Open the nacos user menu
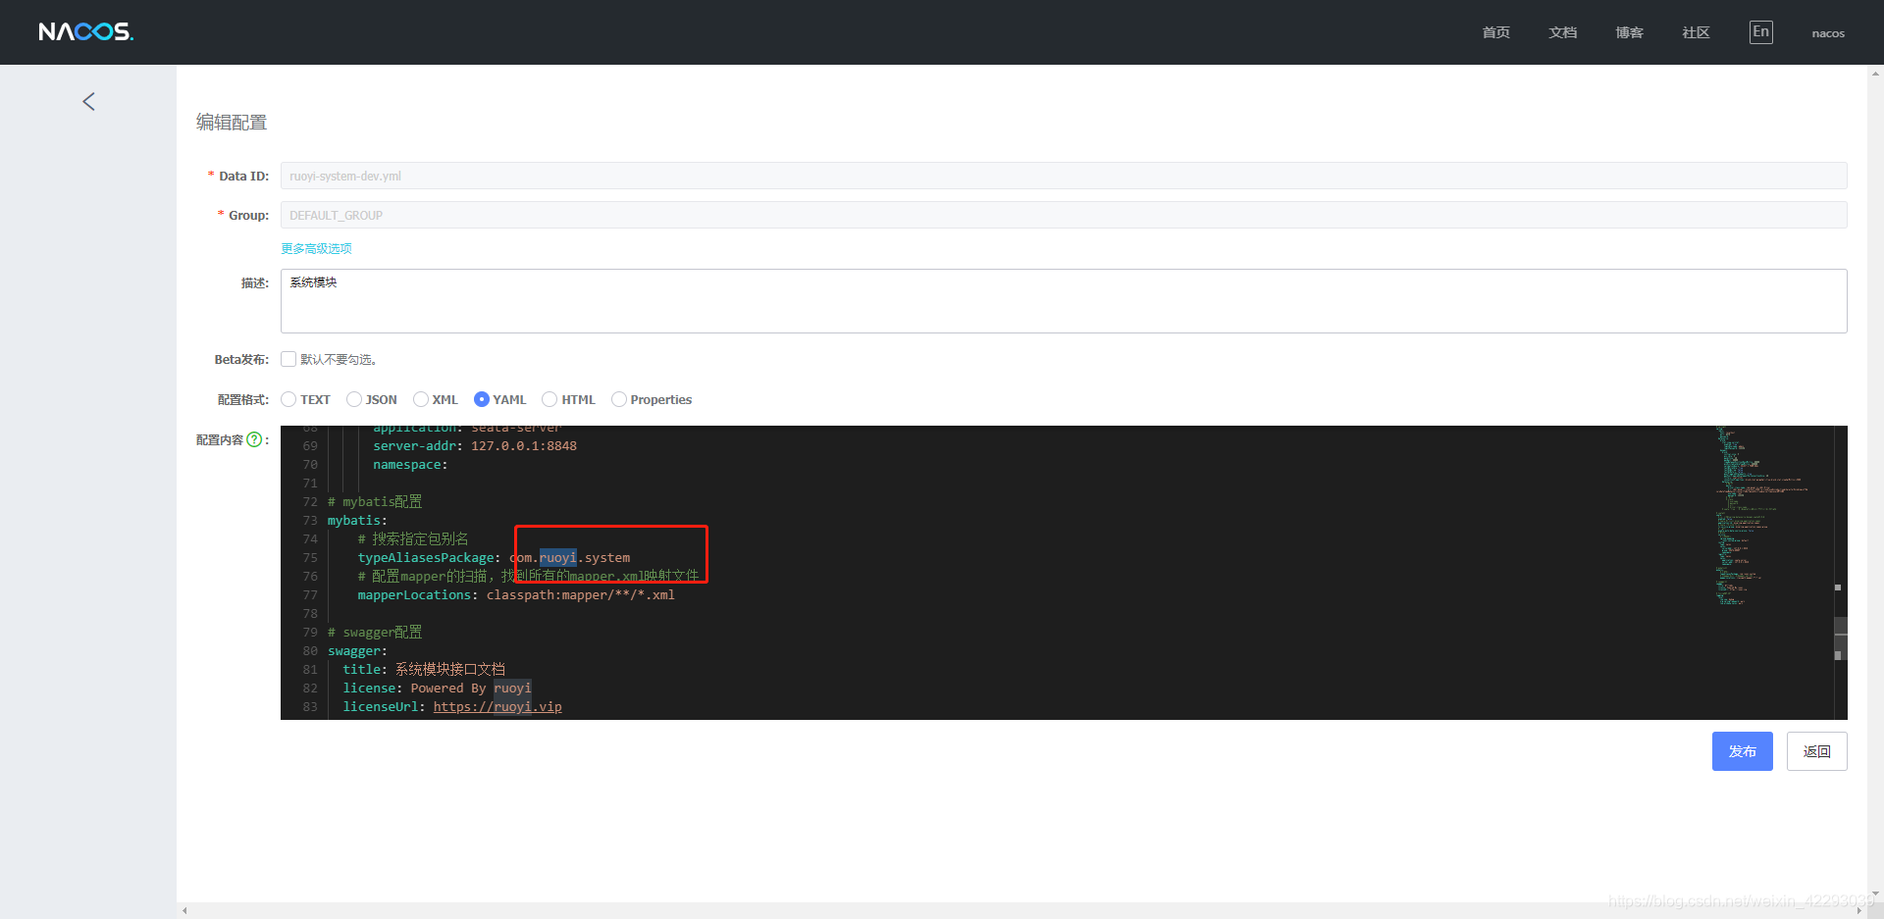1884x919 pixels. [x=1828, y=33]
